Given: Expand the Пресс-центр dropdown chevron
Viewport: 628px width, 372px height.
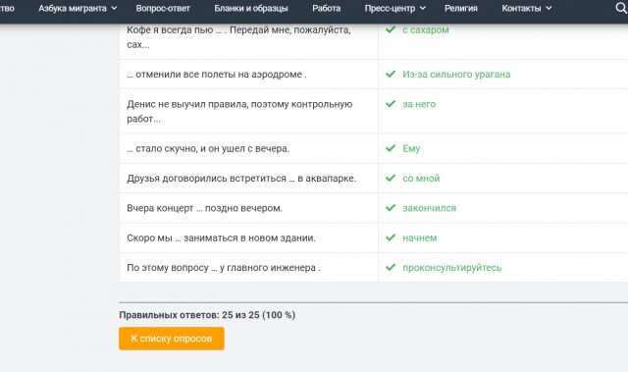Looking at the screenshot, I should tap(423, 8).
